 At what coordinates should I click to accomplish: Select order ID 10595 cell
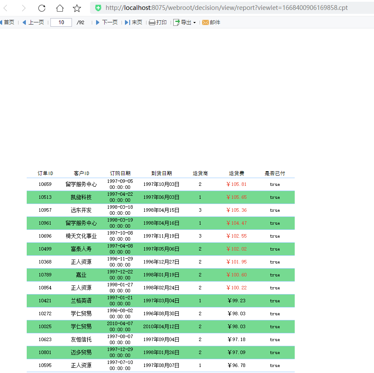pos(45,365)
